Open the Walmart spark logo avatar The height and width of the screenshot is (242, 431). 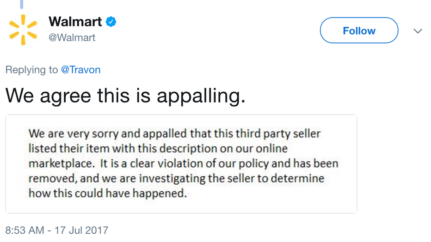tap(23, 30)
